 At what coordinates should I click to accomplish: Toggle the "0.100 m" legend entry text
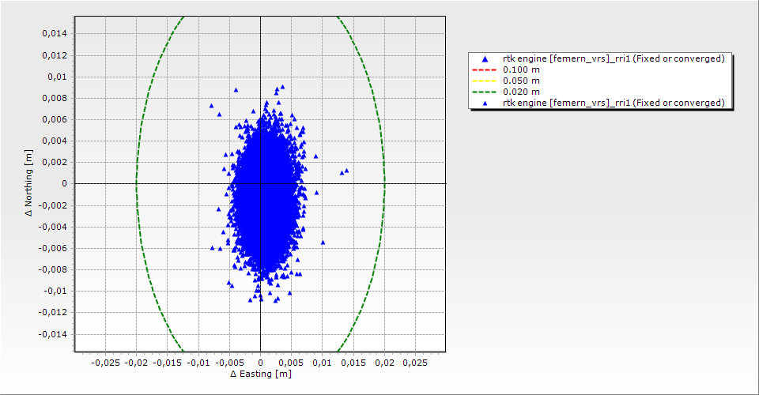coord(521,70)
